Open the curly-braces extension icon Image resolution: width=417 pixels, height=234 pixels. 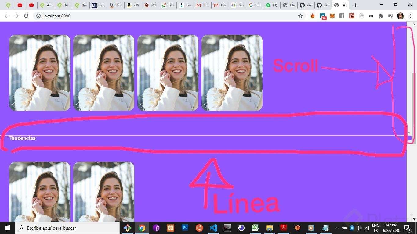(371, 16)
